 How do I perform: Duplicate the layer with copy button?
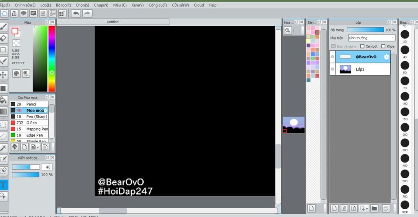[x=386, y=208]
